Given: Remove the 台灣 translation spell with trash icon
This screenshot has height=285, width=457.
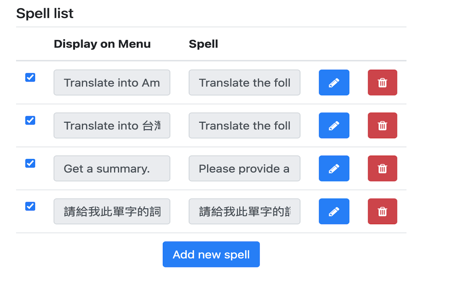Looking at the screenshot, I should [382, 125].
